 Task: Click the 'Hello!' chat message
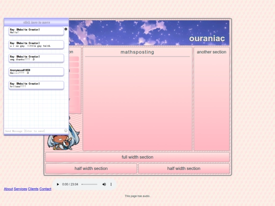pos(36,31)
